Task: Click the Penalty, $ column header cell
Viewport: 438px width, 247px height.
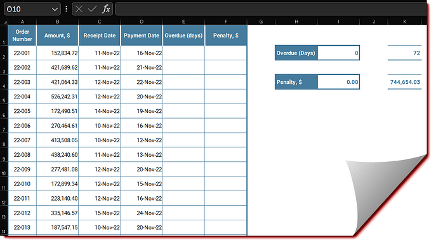Action: (x=226, y=36)
